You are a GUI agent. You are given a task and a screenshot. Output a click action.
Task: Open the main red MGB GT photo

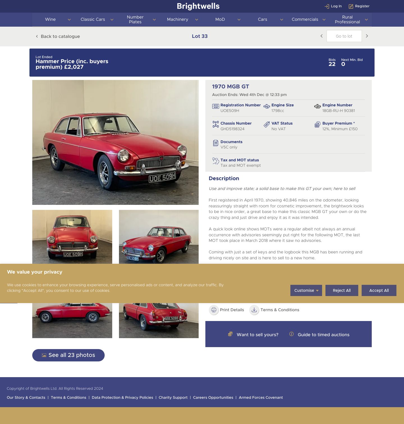click(115, 142)
